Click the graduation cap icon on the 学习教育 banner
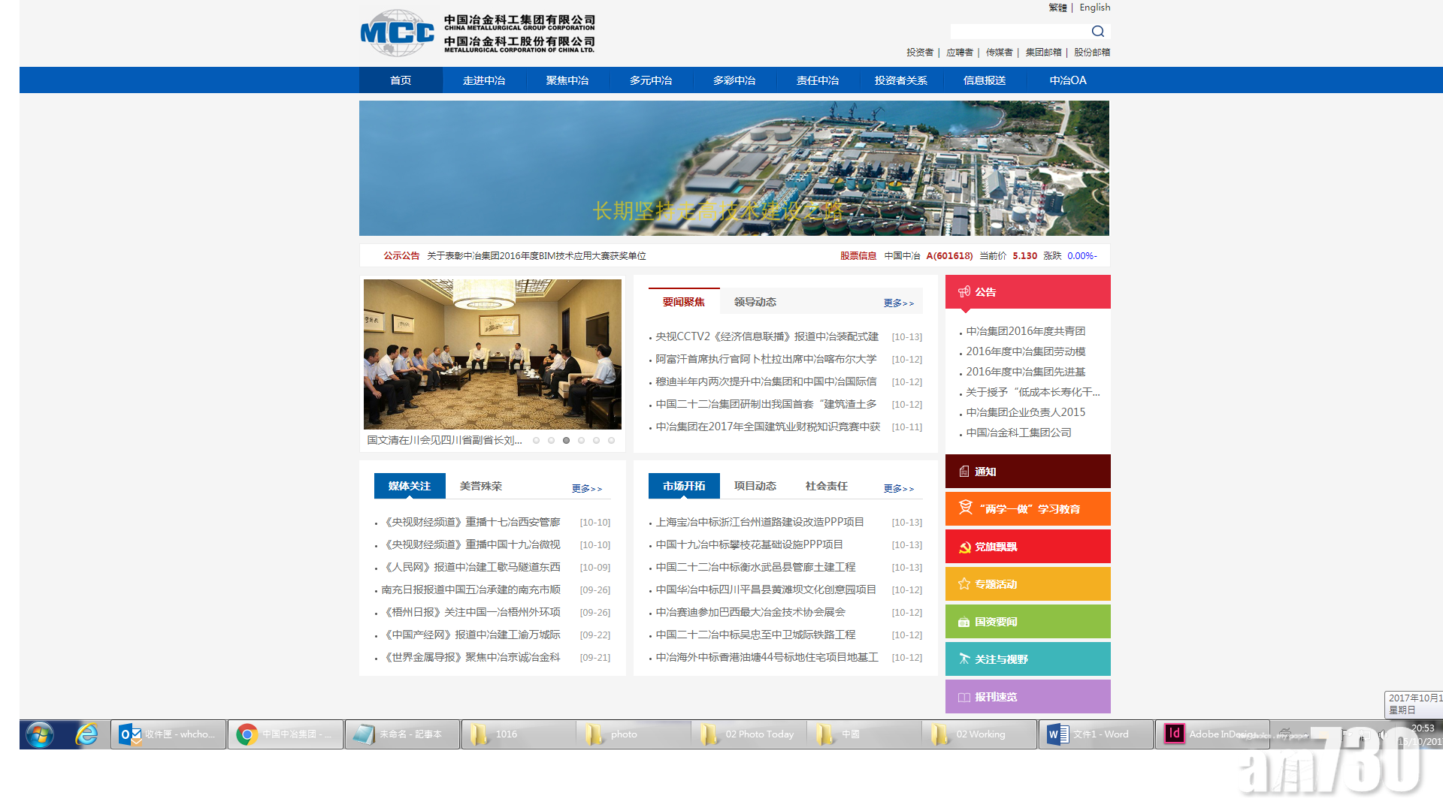This screenshot has height=811, width=1443. pyautogui.click(x=964, y=508)
